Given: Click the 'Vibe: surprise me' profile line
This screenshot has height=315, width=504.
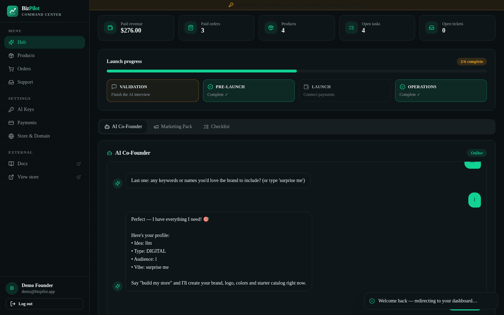Looking at the screenshot, I should tap(150, 267).
